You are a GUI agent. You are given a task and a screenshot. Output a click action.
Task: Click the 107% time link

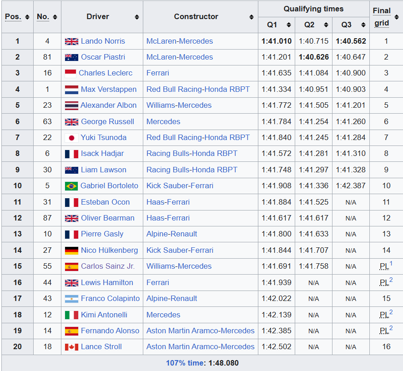point(186,363)
